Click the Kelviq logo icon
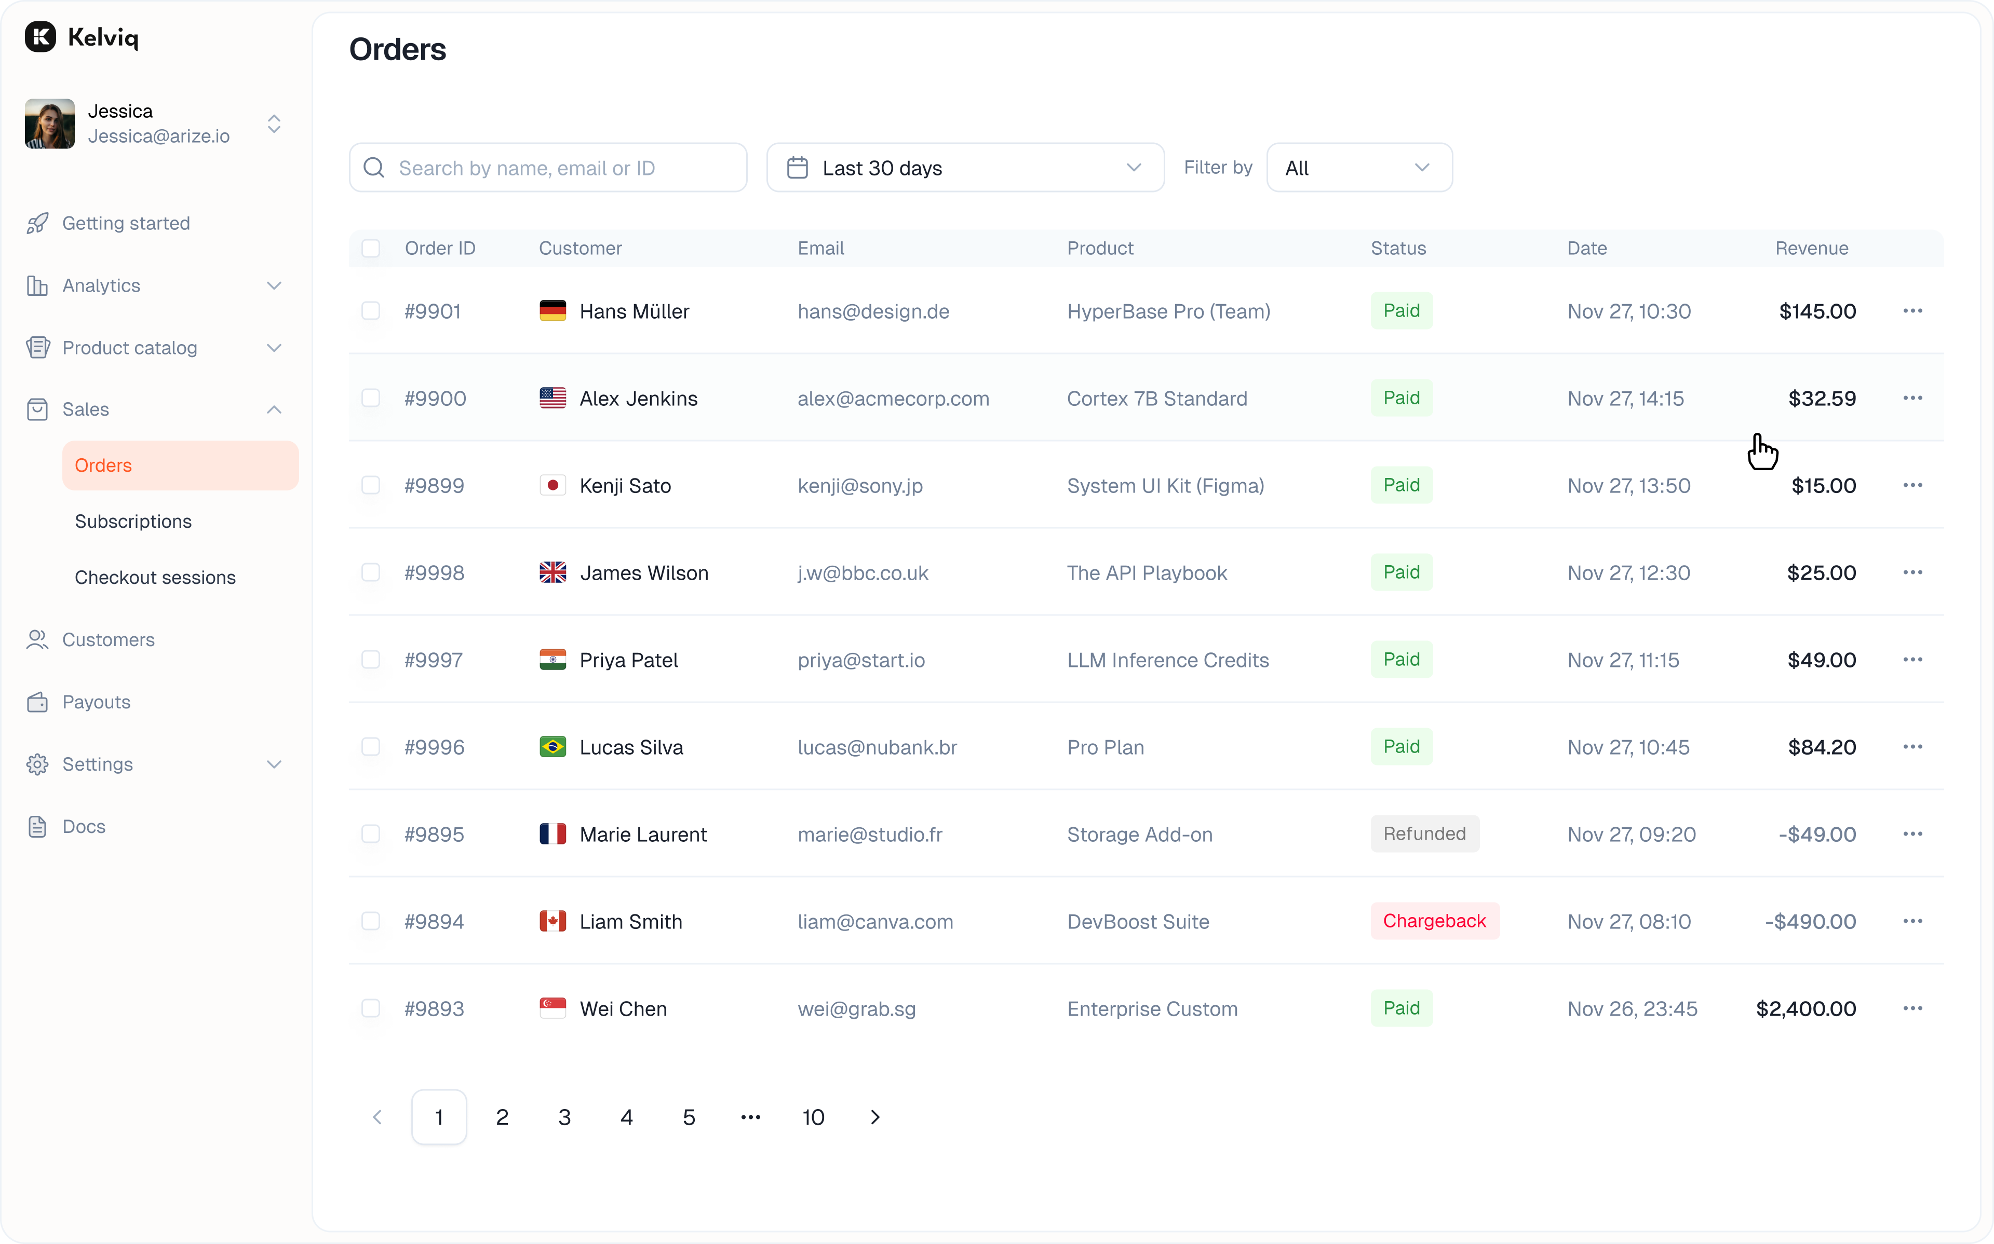1994x1244 pixels. point(41,37)
